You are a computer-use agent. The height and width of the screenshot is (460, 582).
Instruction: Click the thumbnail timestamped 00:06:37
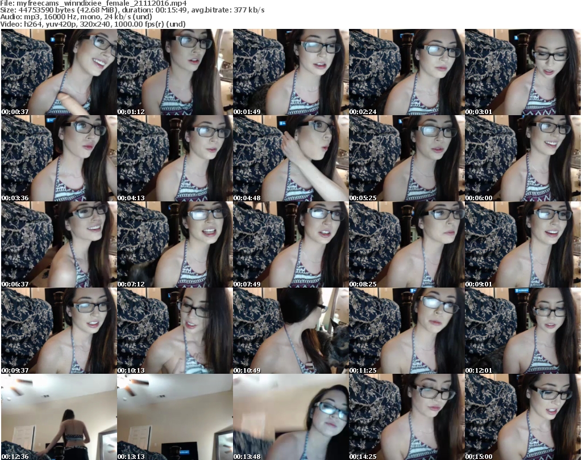click(x=59, y=244)
